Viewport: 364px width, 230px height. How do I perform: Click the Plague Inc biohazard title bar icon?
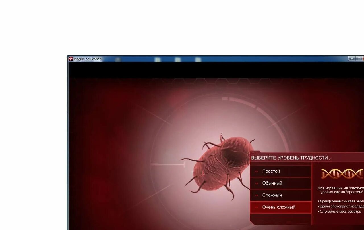(71, 59)
